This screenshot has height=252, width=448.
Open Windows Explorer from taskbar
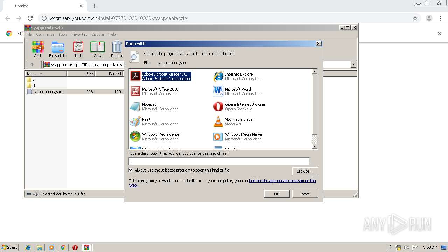point(40,247)
